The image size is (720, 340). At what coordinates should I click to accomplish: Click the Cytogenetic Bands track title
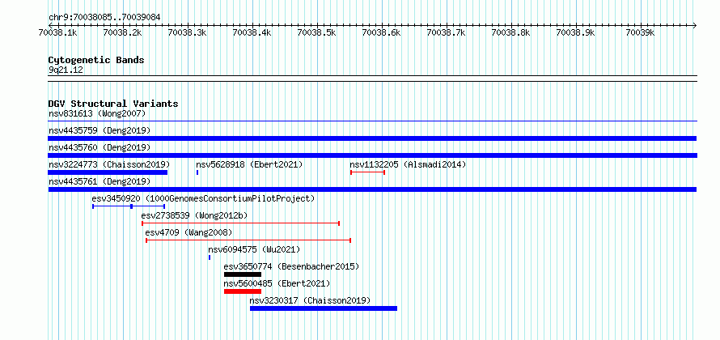click(96, 60)
